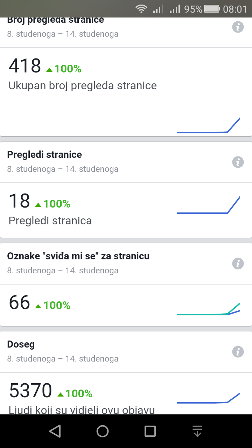Tap page likes green-blue sparkline
252x448 pixels.
point(209,309)
